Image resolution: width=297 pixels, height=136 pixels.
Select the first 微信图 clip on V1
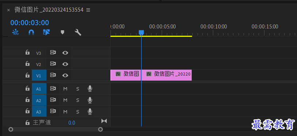click(x=125, y=75)
